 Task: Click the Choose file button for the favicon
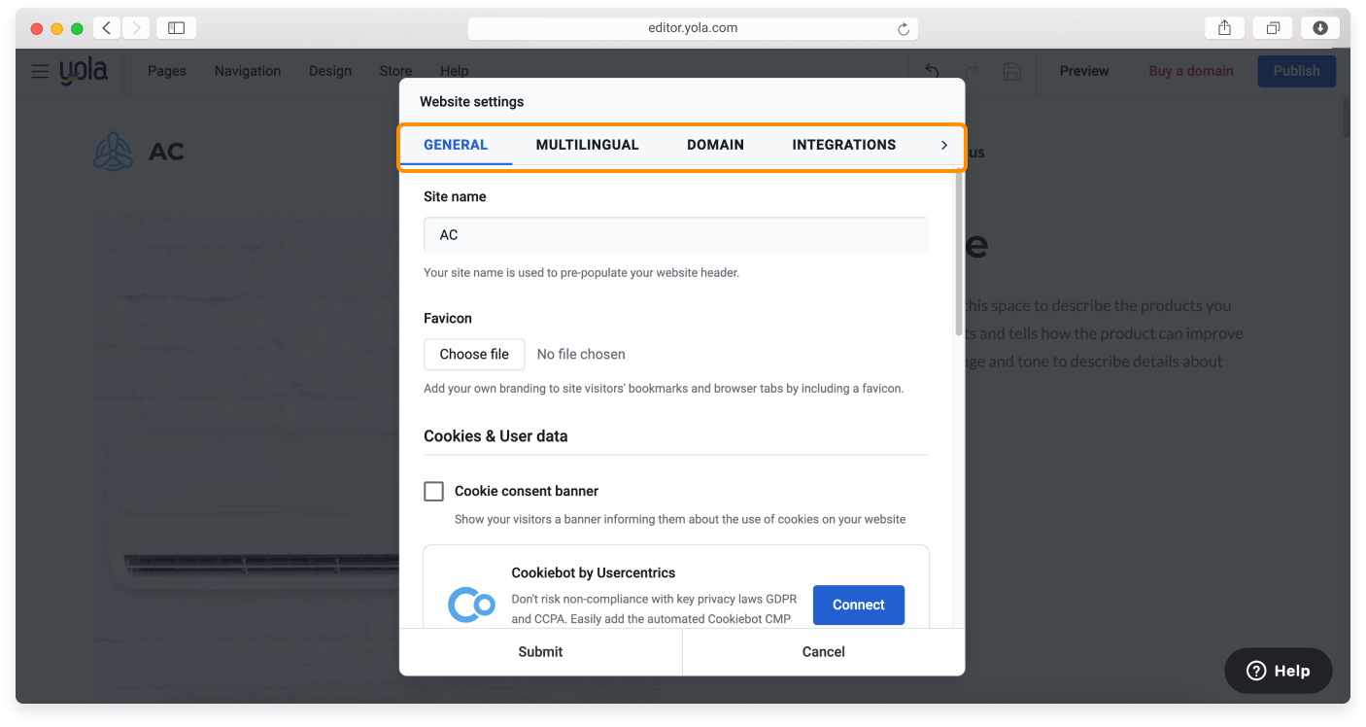click(474, 354)
